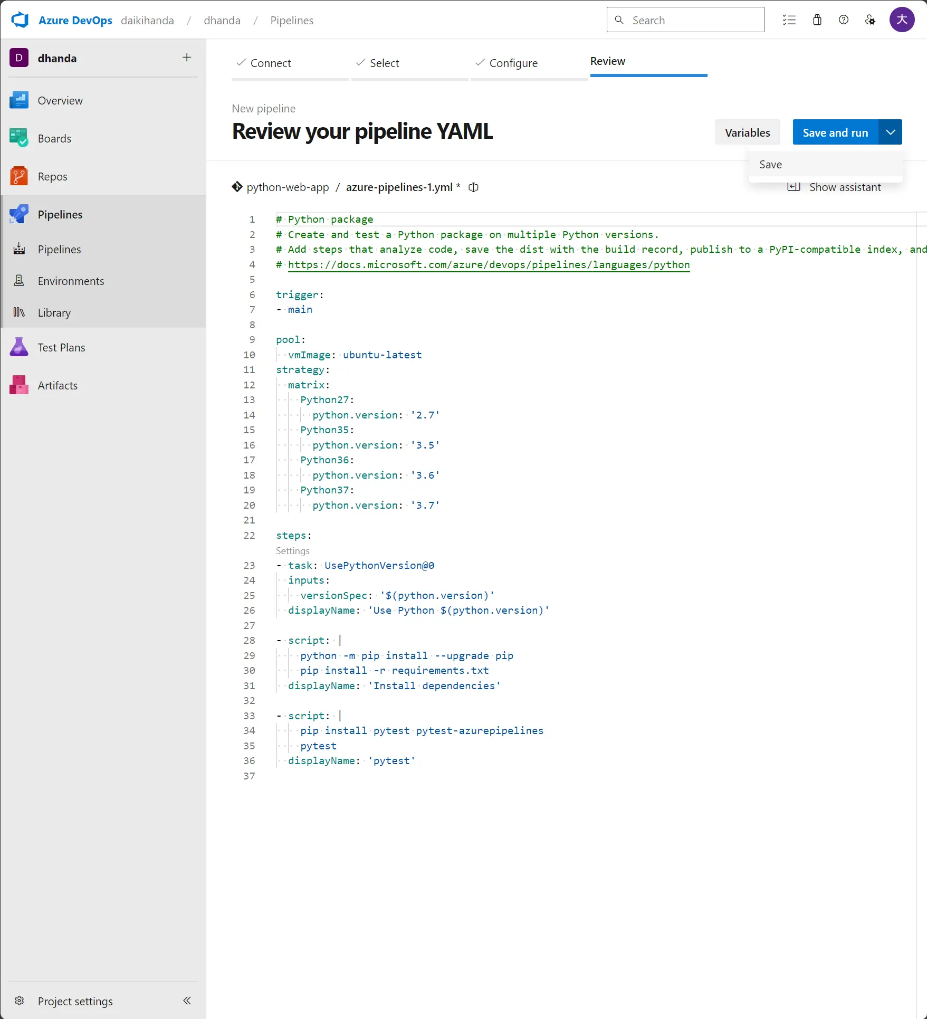Open Project settings at sidebar bottom
The height and width of the screenshot is (1019, 927).
pyautogui.click(x=75, y=1001)
